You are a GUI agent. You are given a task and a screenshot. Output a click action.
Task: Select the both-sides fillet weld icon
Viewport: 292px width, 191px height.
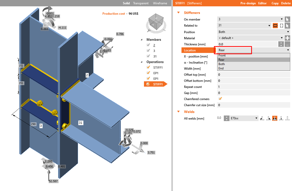(275, 118)
